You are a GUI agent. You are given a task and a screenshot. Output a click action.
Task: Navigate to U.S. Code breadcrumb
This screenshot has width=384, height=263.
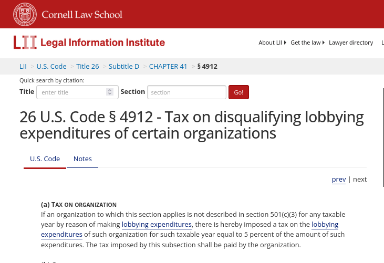(x=51, y=66)
